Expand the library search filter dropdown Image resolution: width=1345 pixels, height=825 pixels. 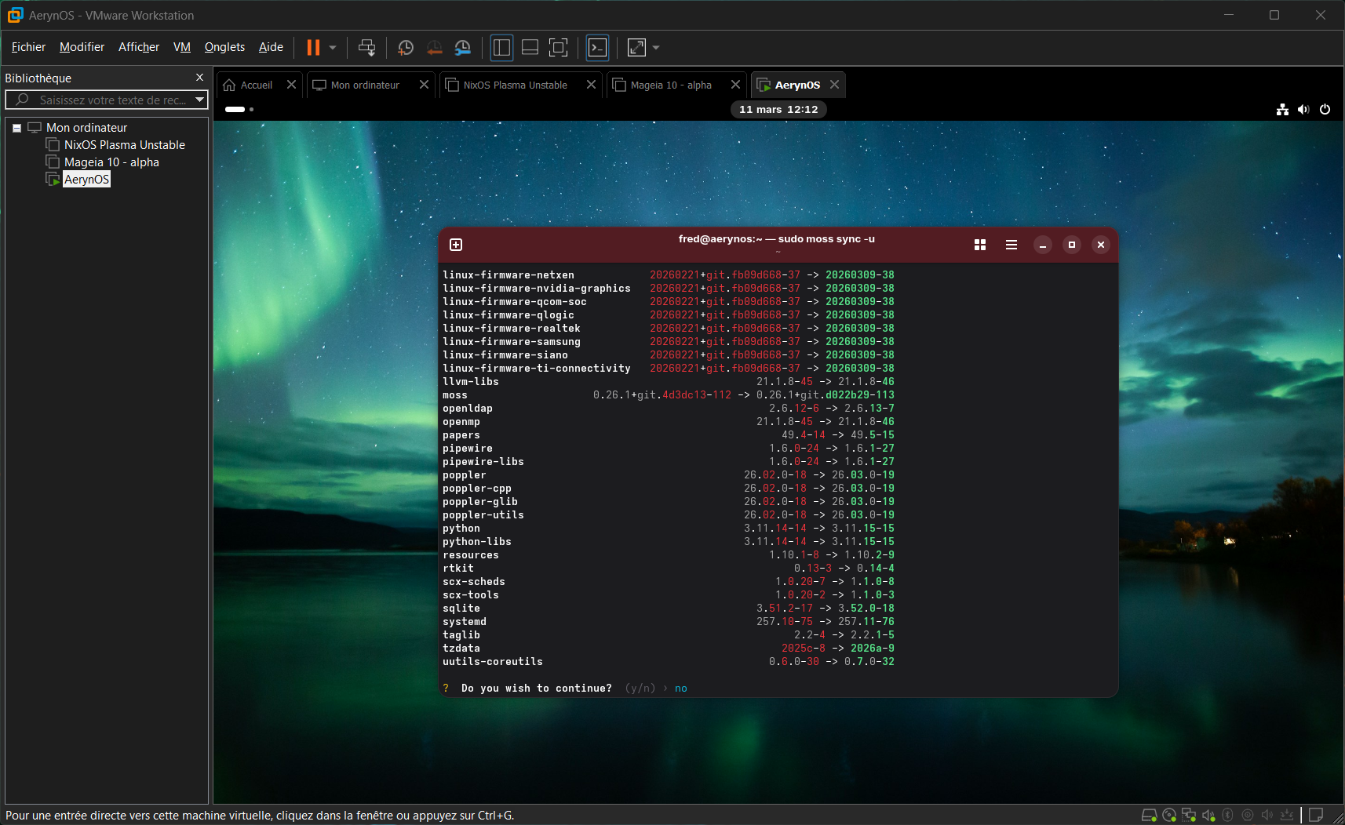click(200, 100)
